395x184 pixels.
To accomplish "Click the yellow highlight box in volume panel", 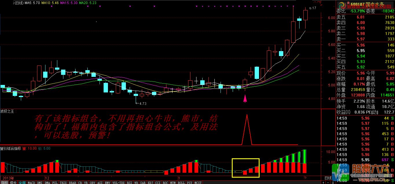I will point(246,168).
